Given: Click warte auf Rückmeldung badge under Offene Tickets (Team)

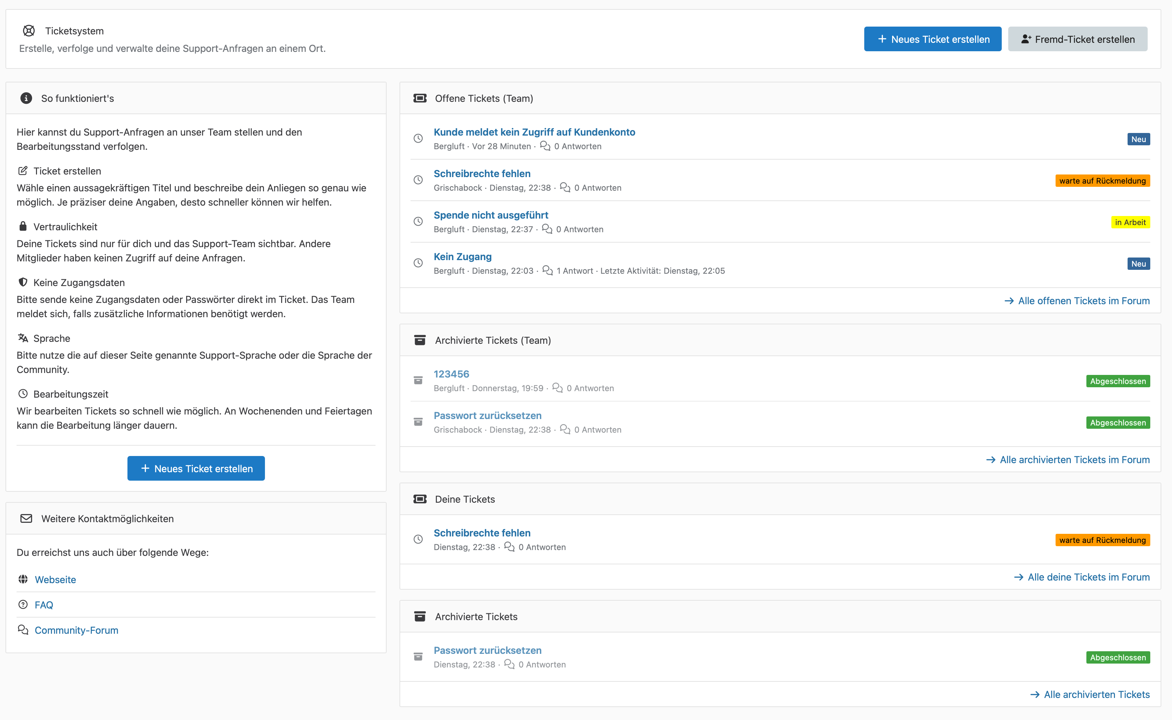Looking at the screenshot, I should coord(1103,181).
